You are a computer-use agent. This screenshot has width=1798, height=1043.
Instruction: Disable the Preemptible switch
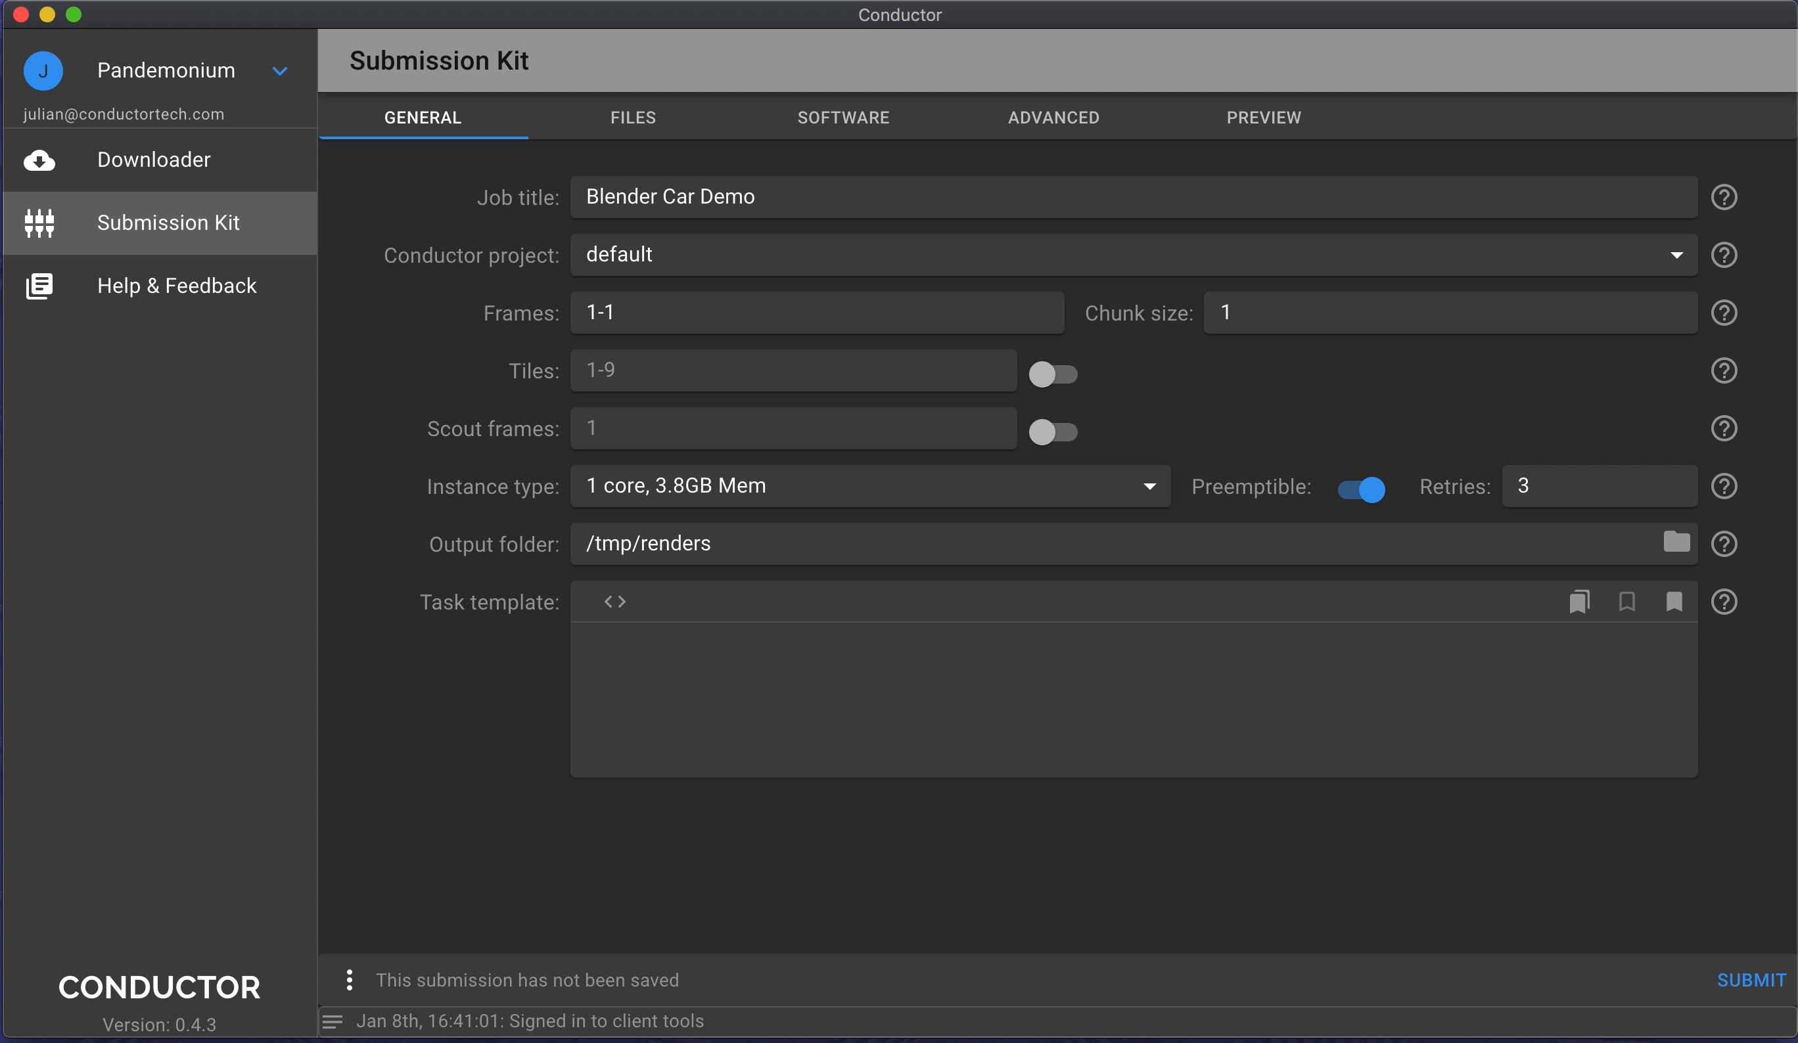pyautogui.click(x=1360, y=489)
